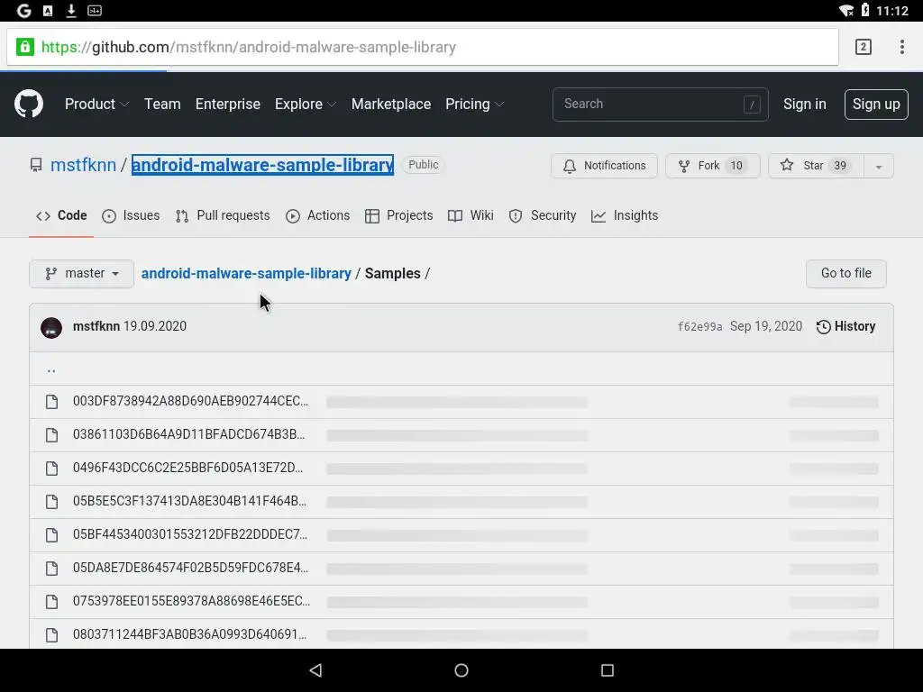Viewport: 923px width, 692px height.
Task: Open the Code tab
Action: pyautogui.click(x=61, y=216)
